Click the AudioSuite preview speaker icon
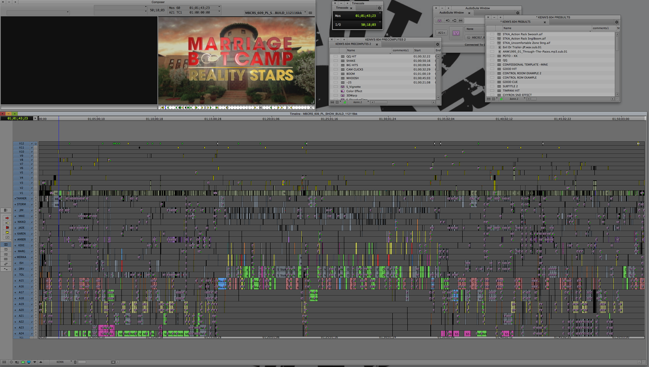 pyautogui.click(x=448, y=21)
